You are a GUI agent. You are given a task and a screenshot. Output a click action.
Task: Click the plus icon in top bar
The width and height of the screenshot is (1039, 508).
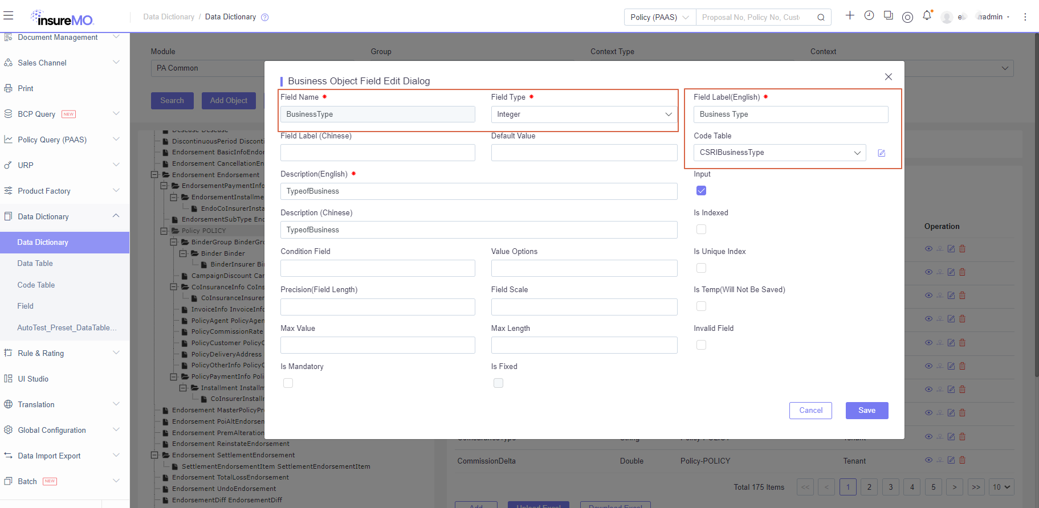pos(850,15)
